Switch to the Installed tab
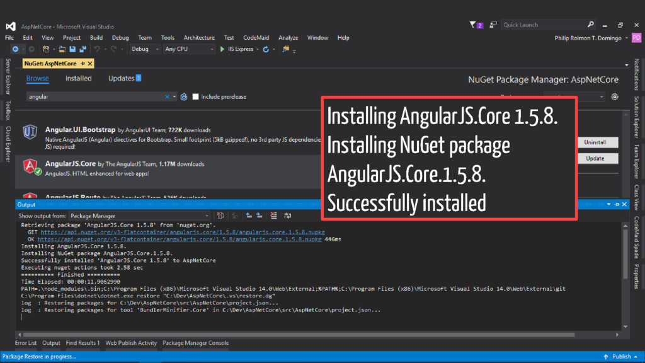 [78, 78]
